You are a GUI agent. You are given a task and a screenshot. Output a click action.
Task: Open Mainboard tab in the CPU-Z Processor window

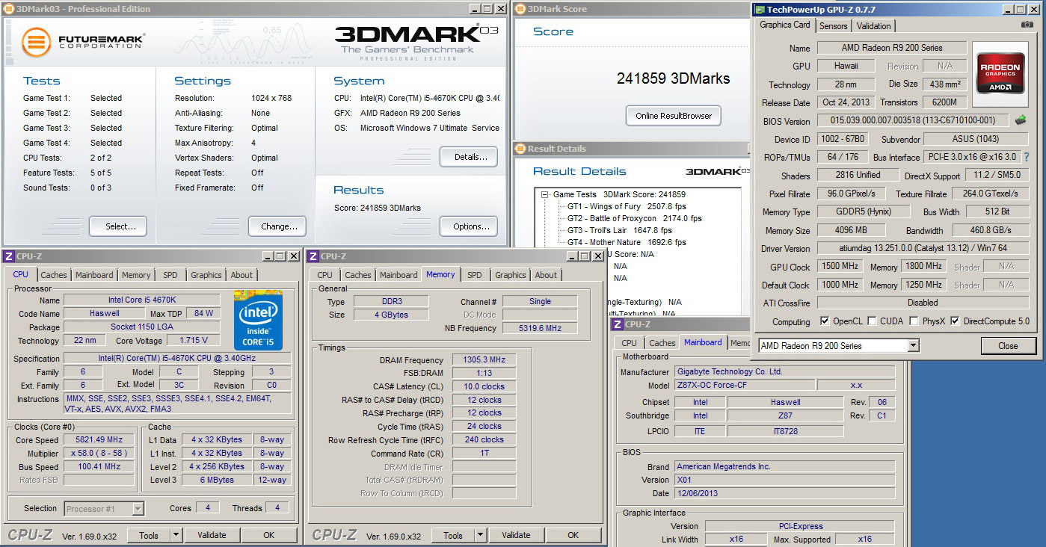click(94, 275)
